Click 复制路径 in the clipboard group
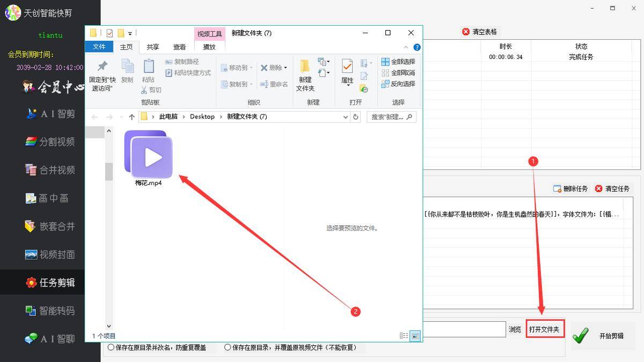Image resolution: width=644 pixels, height=362 pixels. (182, 62)
